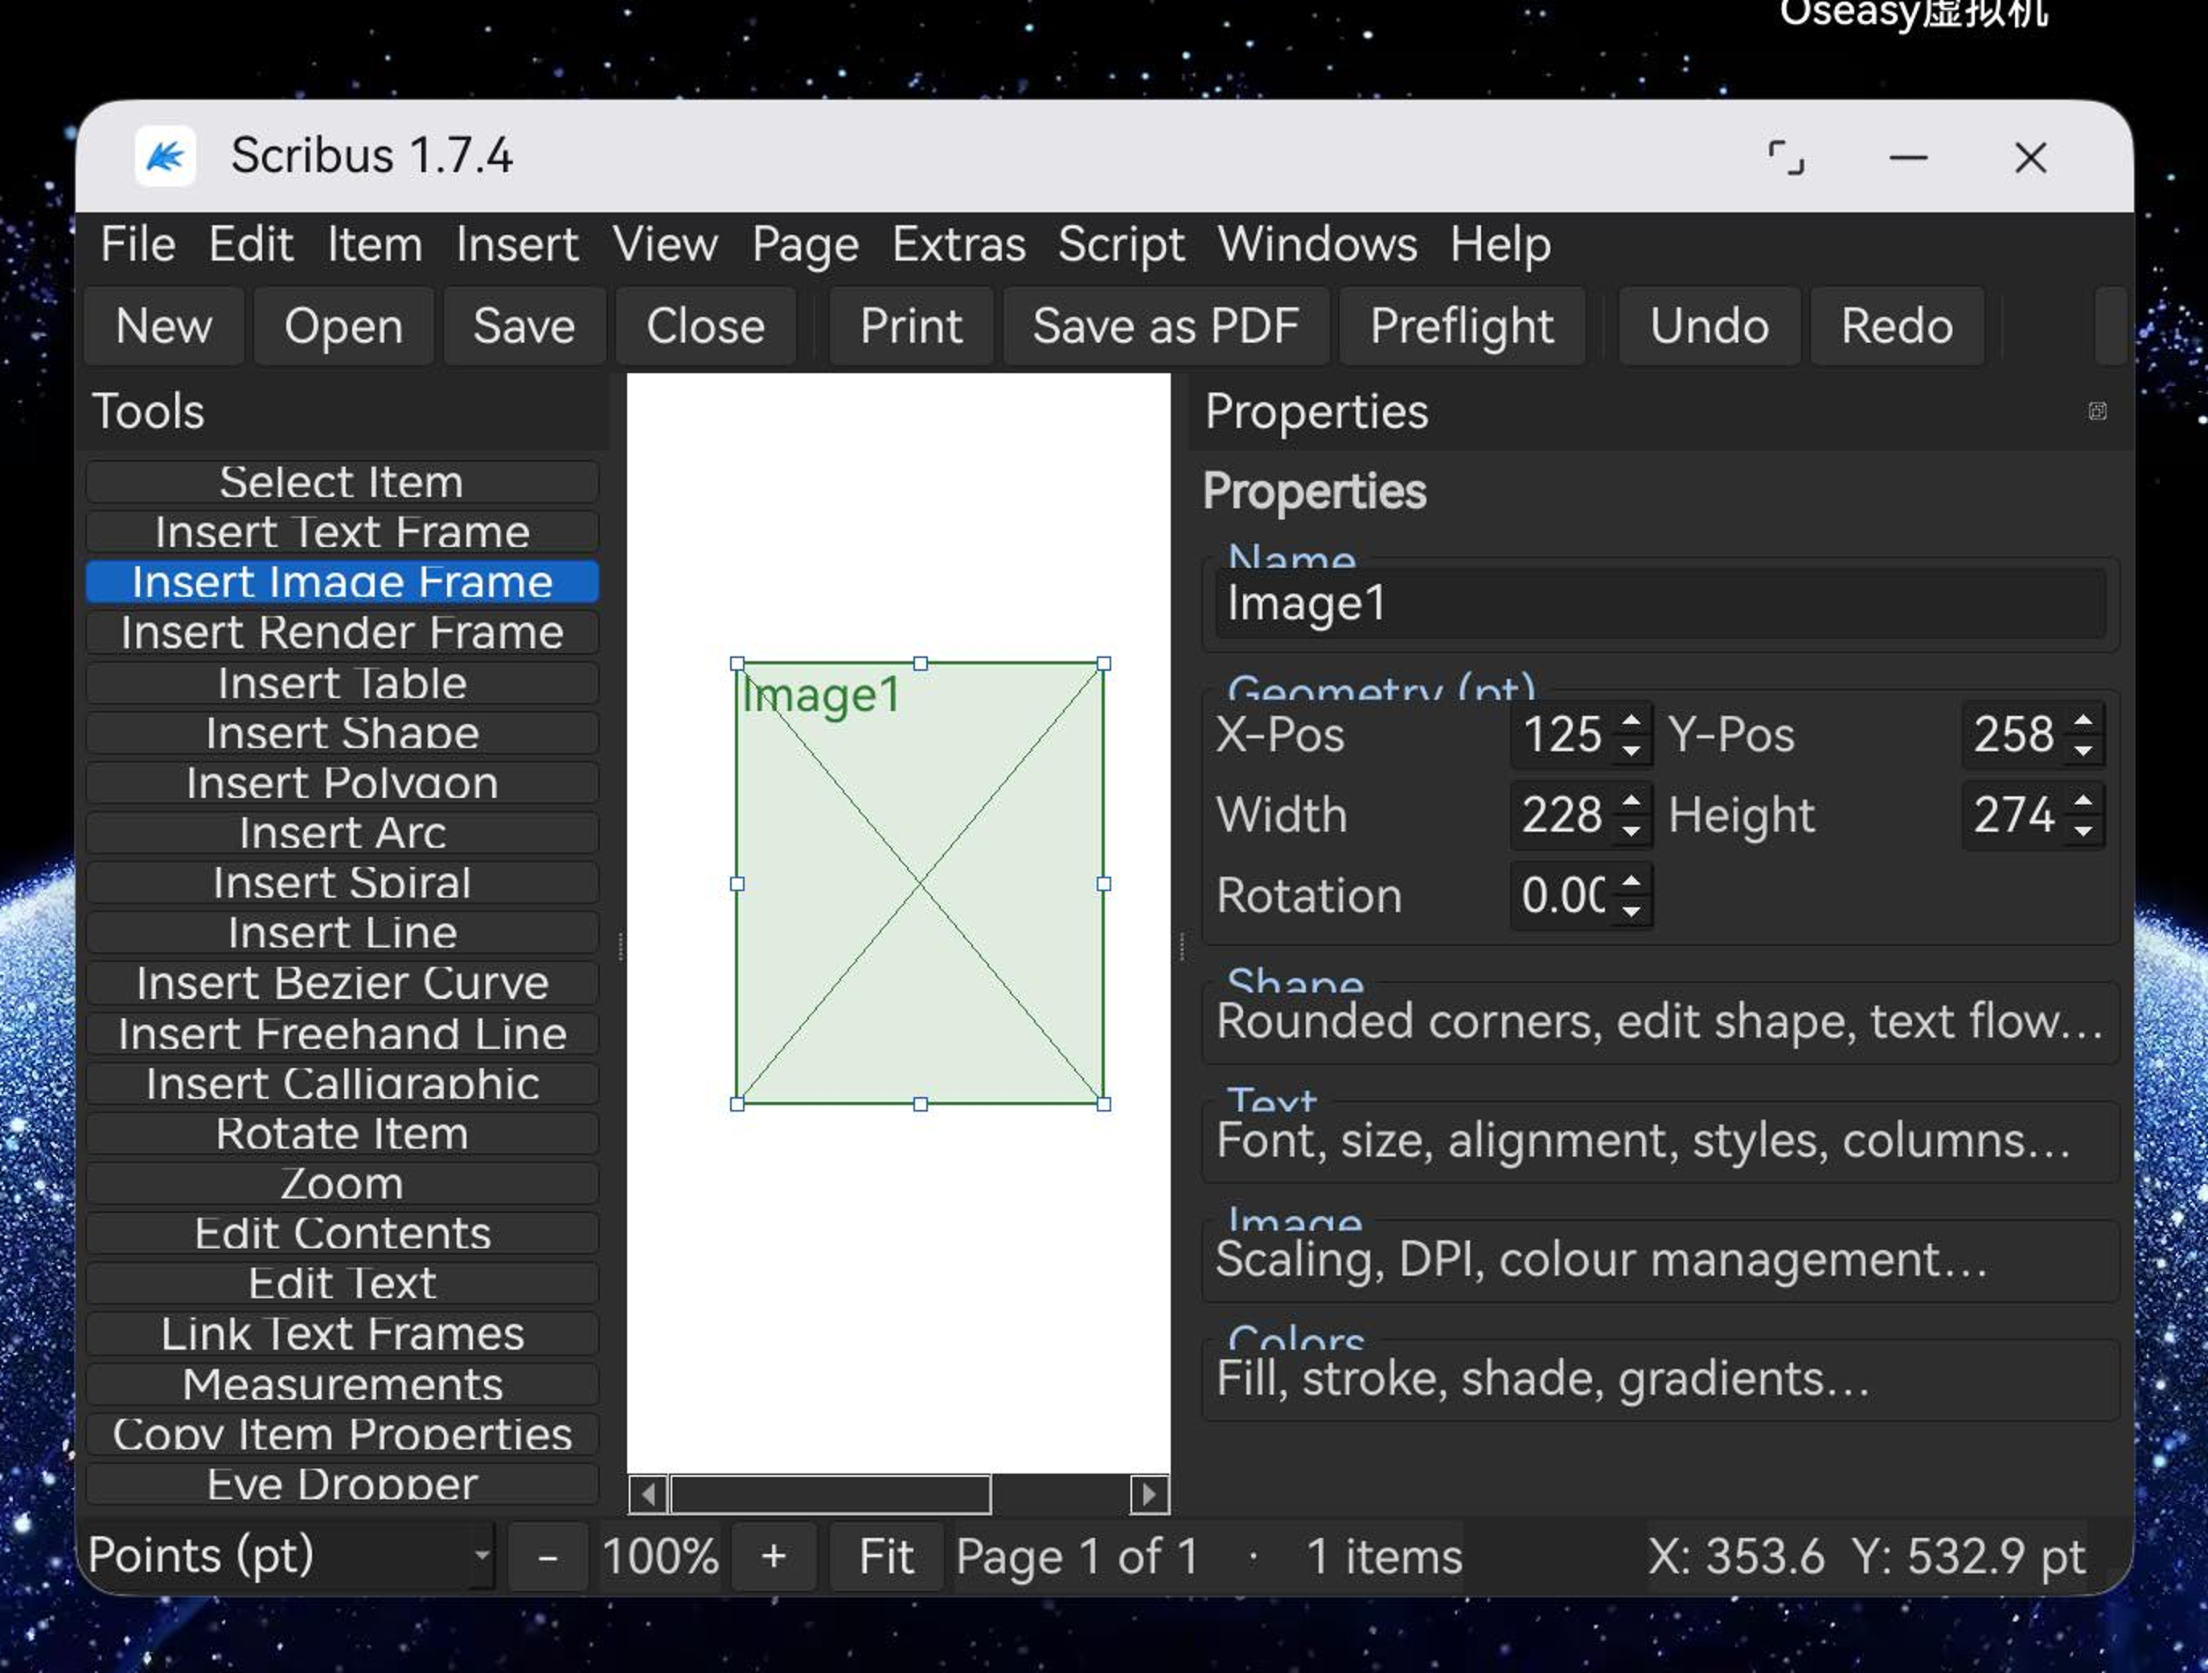Choose Insert Bezier Curve tool
Viewport: 2208px width, 1673px height.
tap(343, 983)
